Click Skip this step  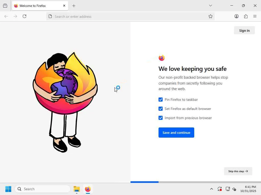tap(238, 171)
